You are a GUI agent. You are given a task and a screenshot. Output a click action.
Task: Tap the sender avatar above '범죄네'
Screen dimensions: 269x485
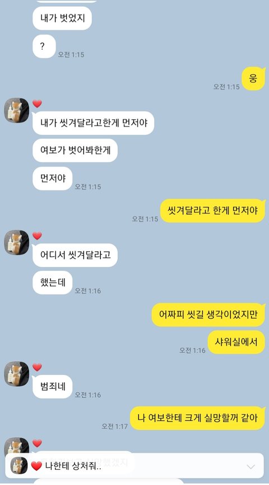(x=17, y=374)
